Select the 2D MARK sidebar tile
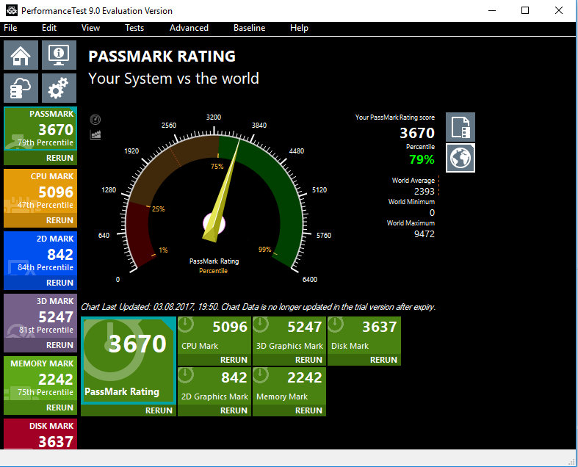The width and height of the screenshot is (578, 467). pos(40,254)
